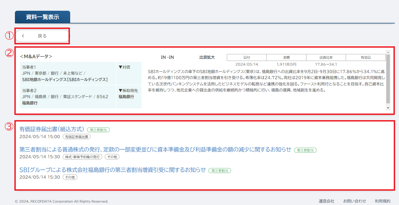Click the back chevron icon in 戻る button

23,36
